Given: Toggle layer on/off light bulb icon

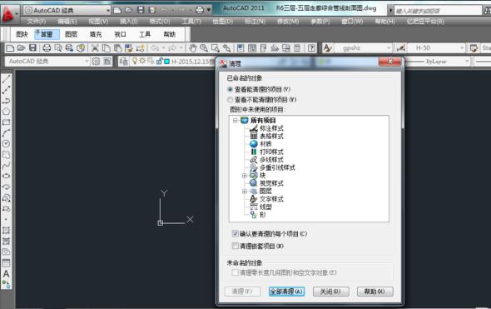Looking at the screenshot, I should 135,61.
